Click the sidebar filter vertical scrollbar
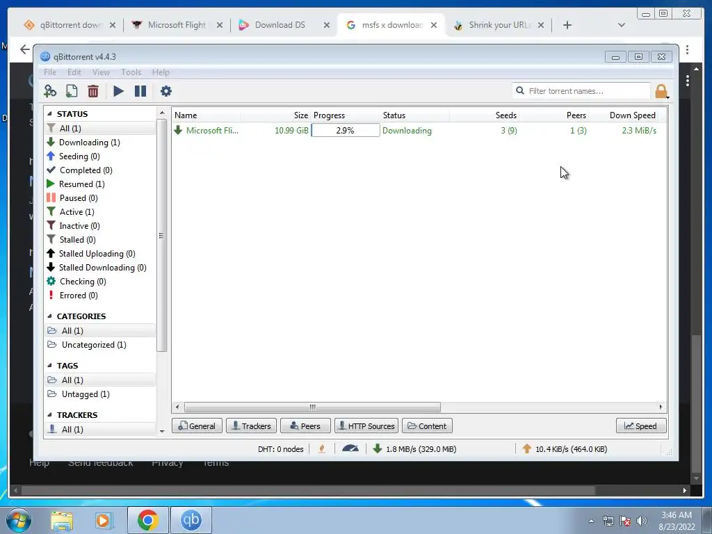The image size is (712, 534). pyautogui.click(x=161, y=235)
